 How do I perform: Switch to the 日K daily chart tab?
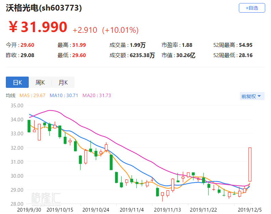17,82
